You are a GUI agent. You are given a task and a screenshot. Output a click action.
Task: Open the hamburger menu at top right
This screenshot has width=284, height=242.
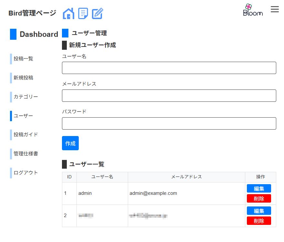pos(275,9)
